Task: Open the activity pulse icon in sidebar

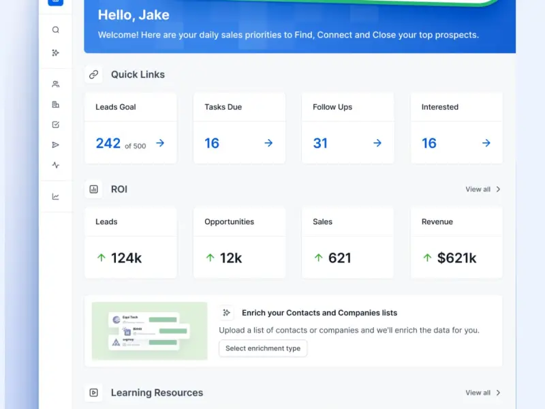Action: [56, 165]
